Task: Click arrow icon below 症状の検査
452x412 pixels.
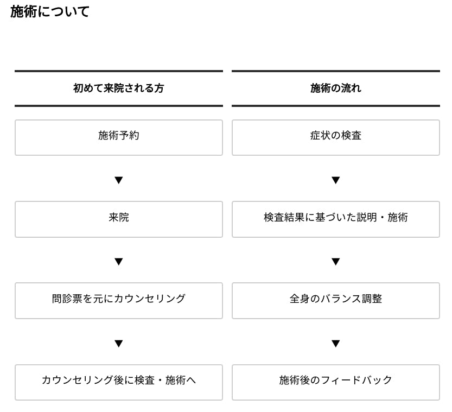Action: [335, 180]
